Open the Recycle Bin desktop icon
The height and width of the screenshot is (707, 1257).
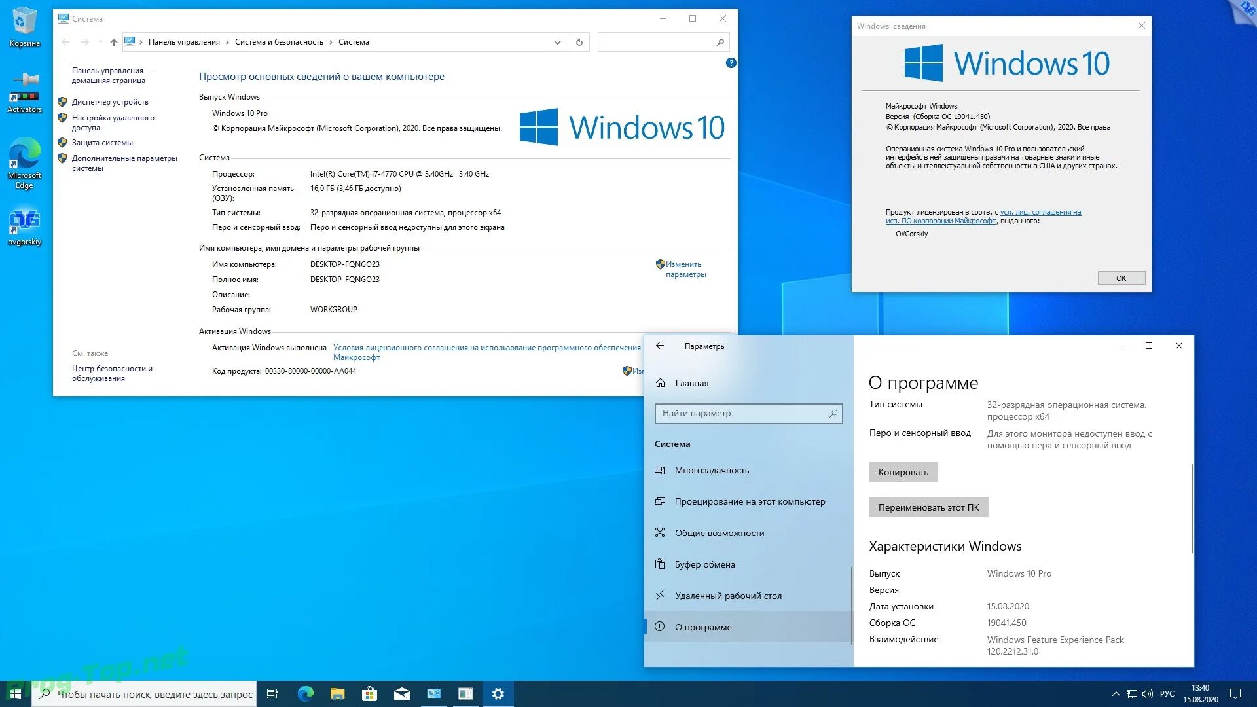(x=24, y=26)
